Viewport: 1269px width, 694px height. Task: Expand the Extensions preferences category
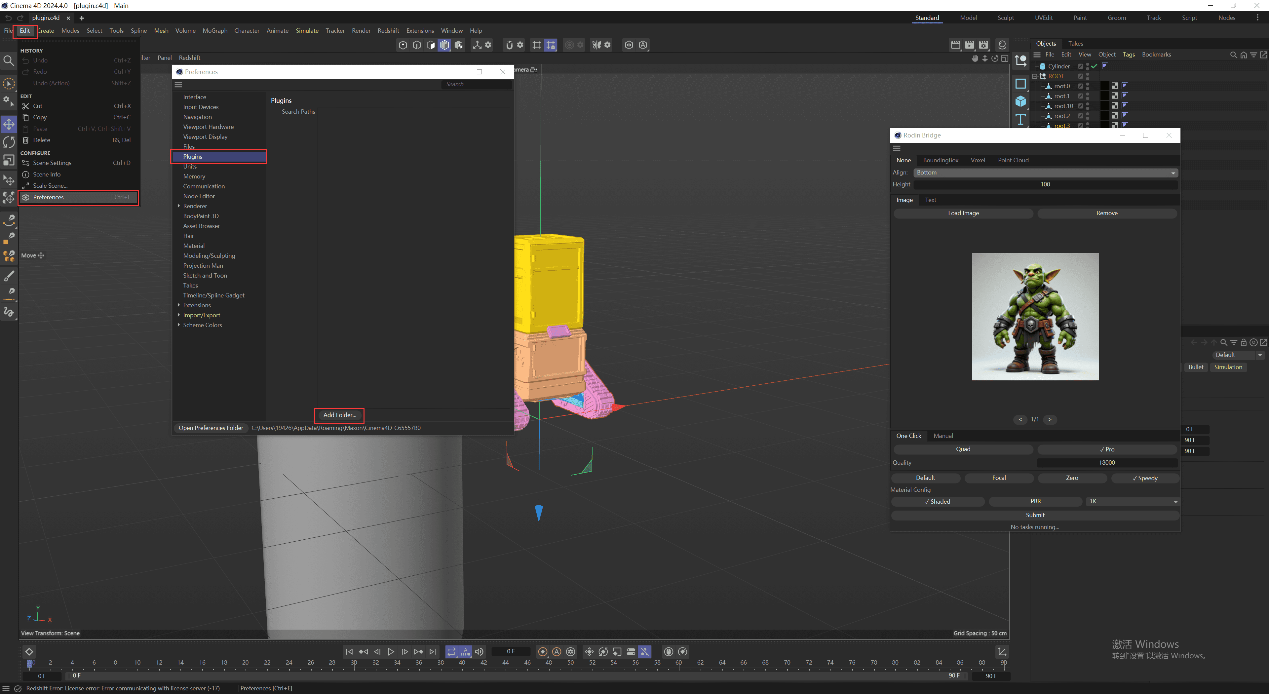tap(178, 305)
